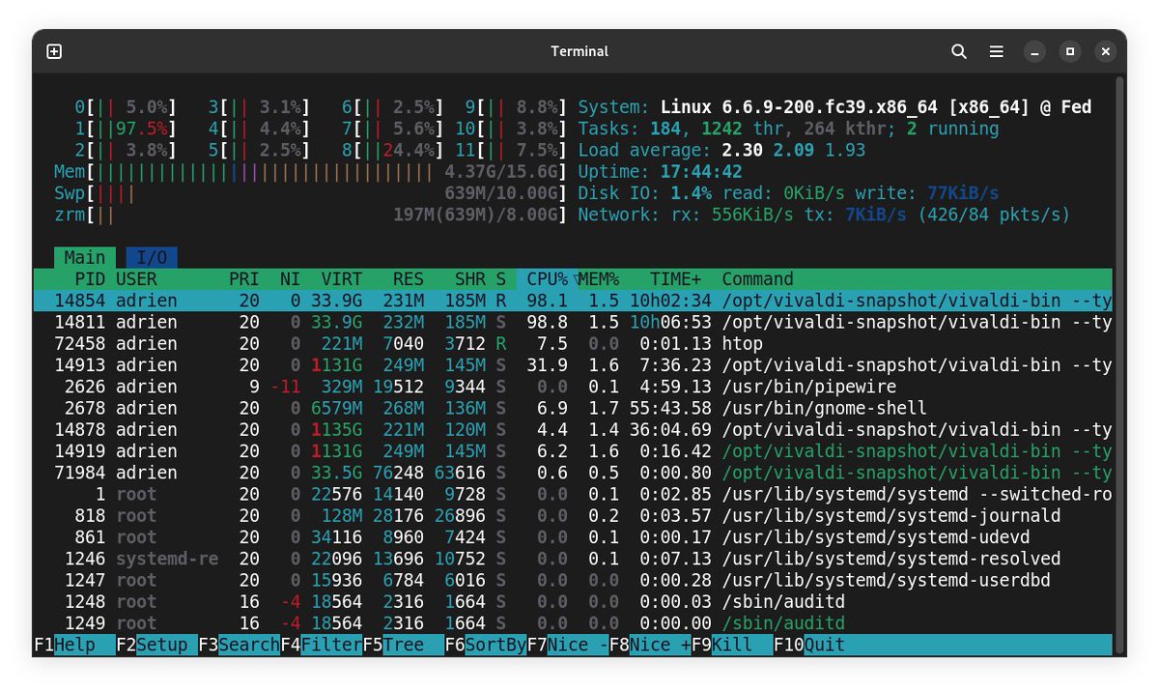Sort by the MEM% column header
The image size is (1159, 692).
coord(599,279)
